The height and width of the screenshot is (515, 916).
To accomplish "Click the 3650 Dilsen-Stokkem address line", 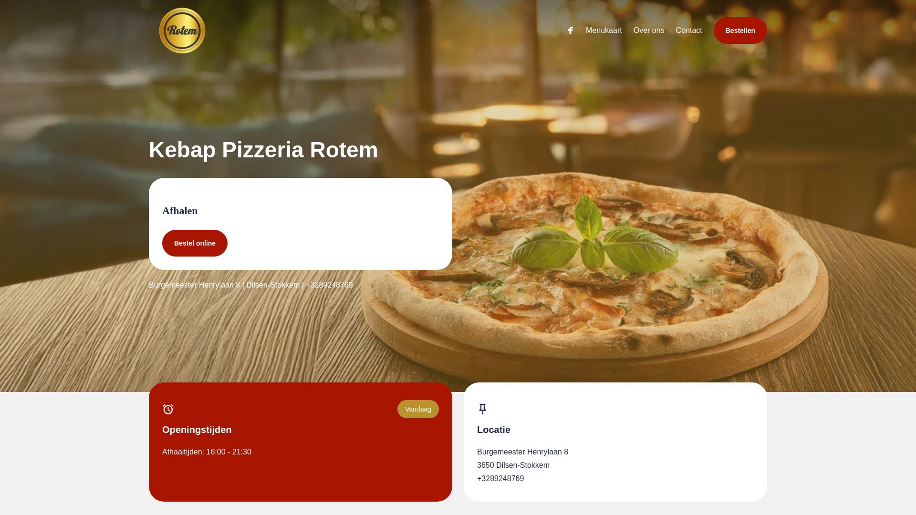I will coord(513,465).
